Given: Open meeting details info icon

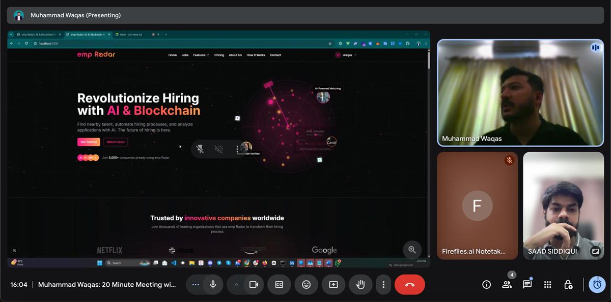Looking at the screenshot, I should tap(486, 285).
